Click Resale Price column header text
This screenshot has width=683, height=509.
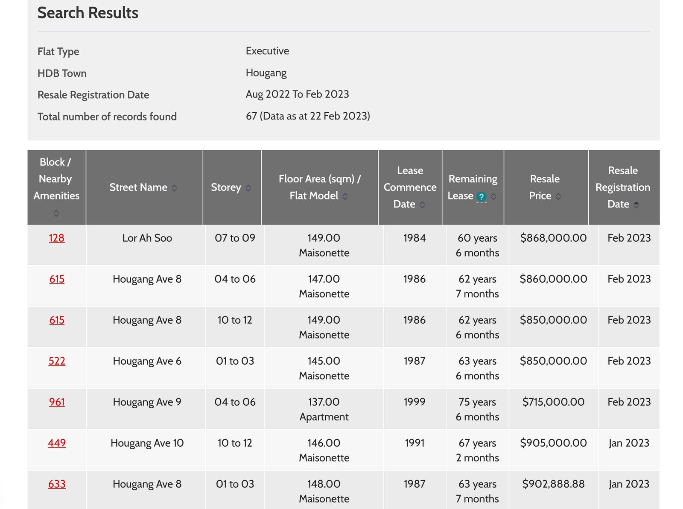(545, 187)
